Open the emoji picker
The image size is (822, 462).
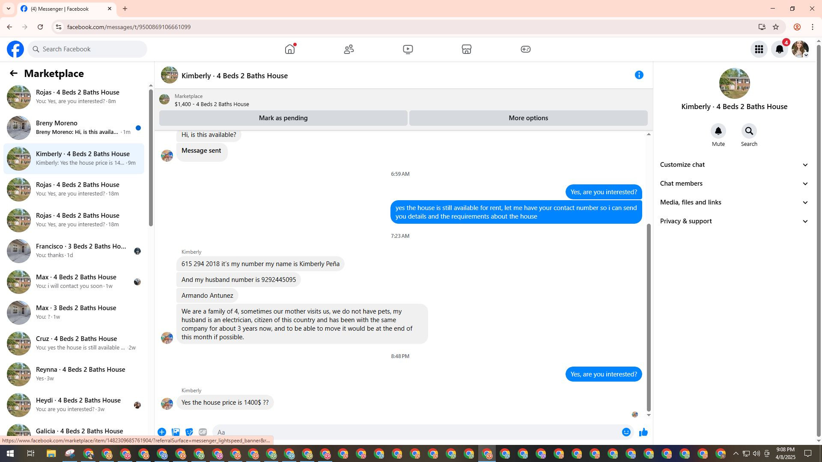point(626,432)
